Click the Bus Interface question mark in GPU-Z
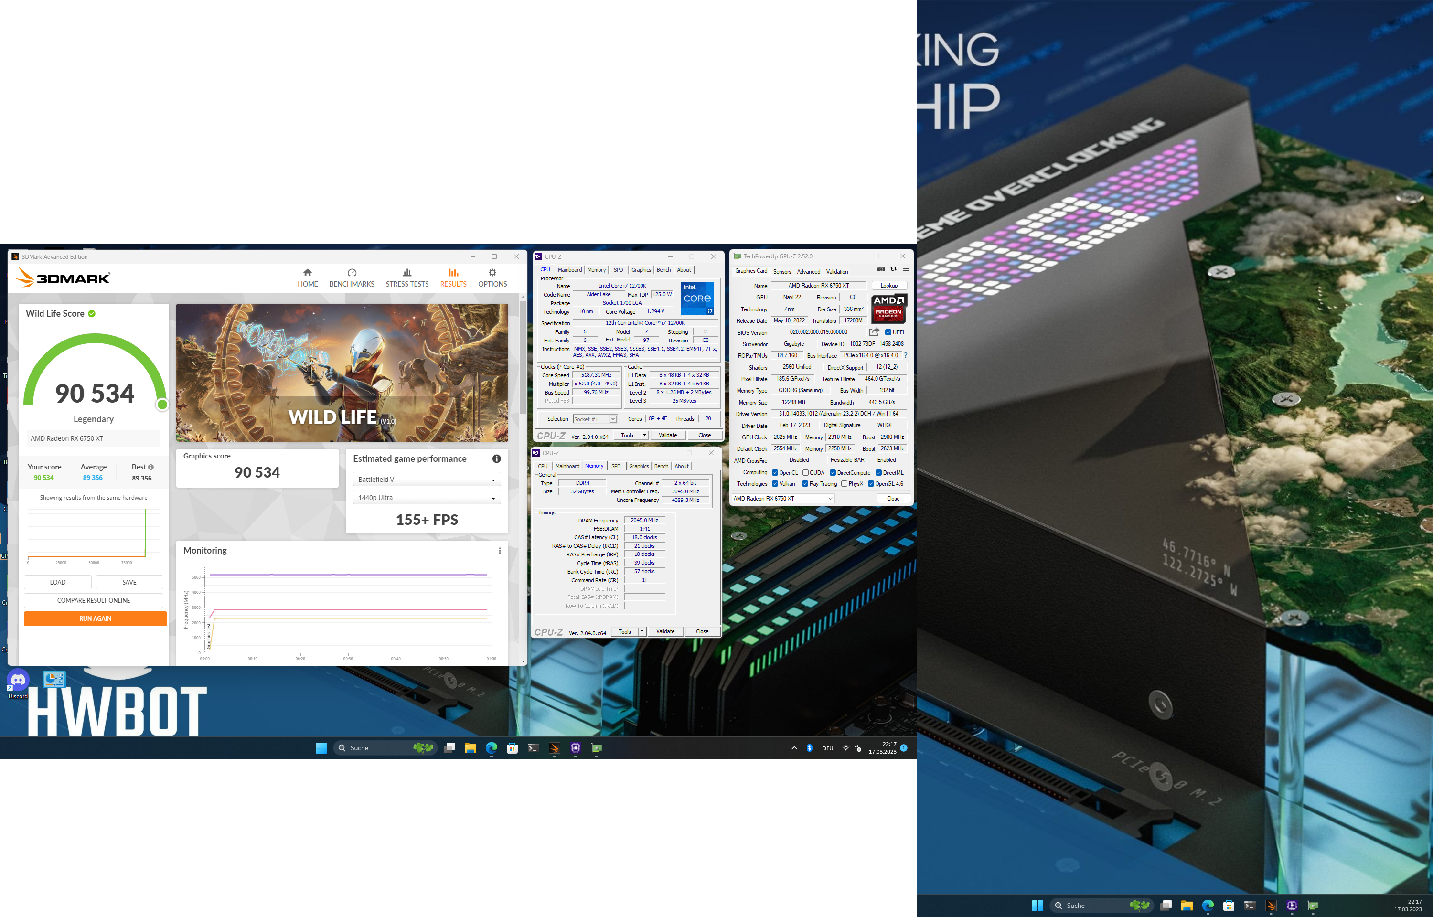 click(906, 355)
